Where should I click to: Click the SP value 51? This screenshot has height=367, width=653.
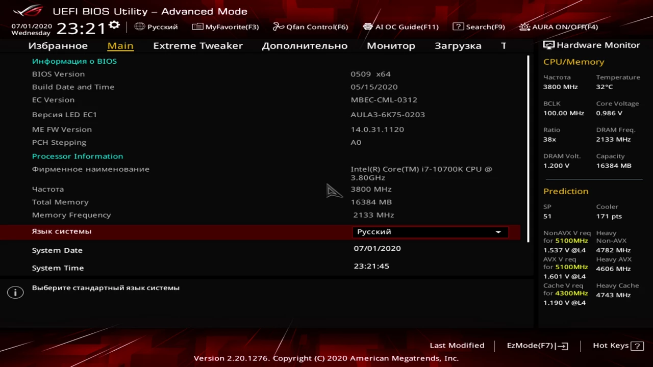click(x=547, y=217)
